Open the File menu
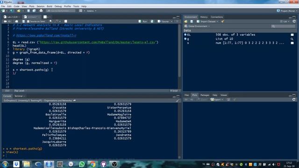Viewport: 299px width, 168px height. [3, 6]
